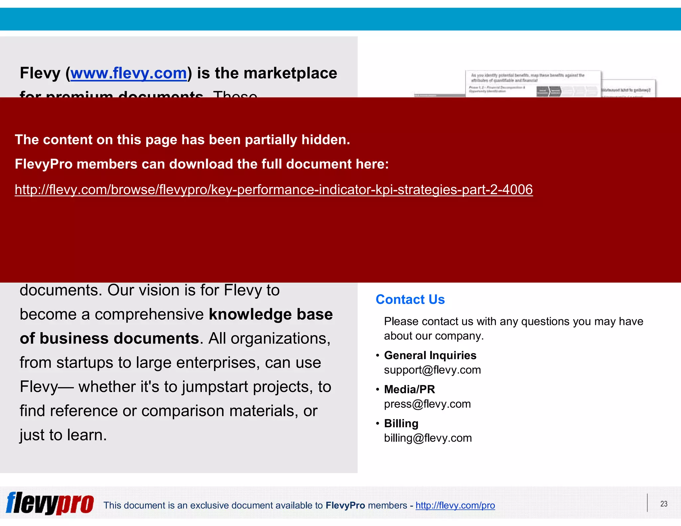Click bold 'FlevyPro' in the footer sentence

coord(345,505)
